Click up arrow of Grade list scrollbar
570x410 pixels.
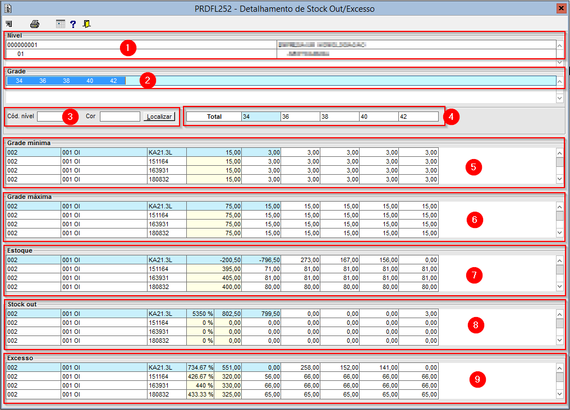pos(560,81)
